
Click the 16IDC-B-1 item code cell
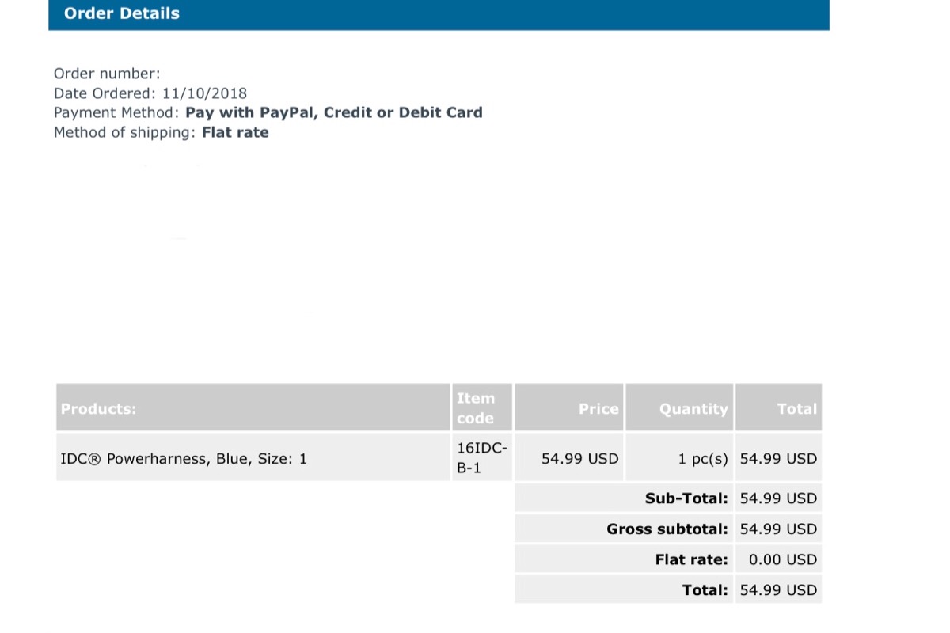click(x=481, y=458)
